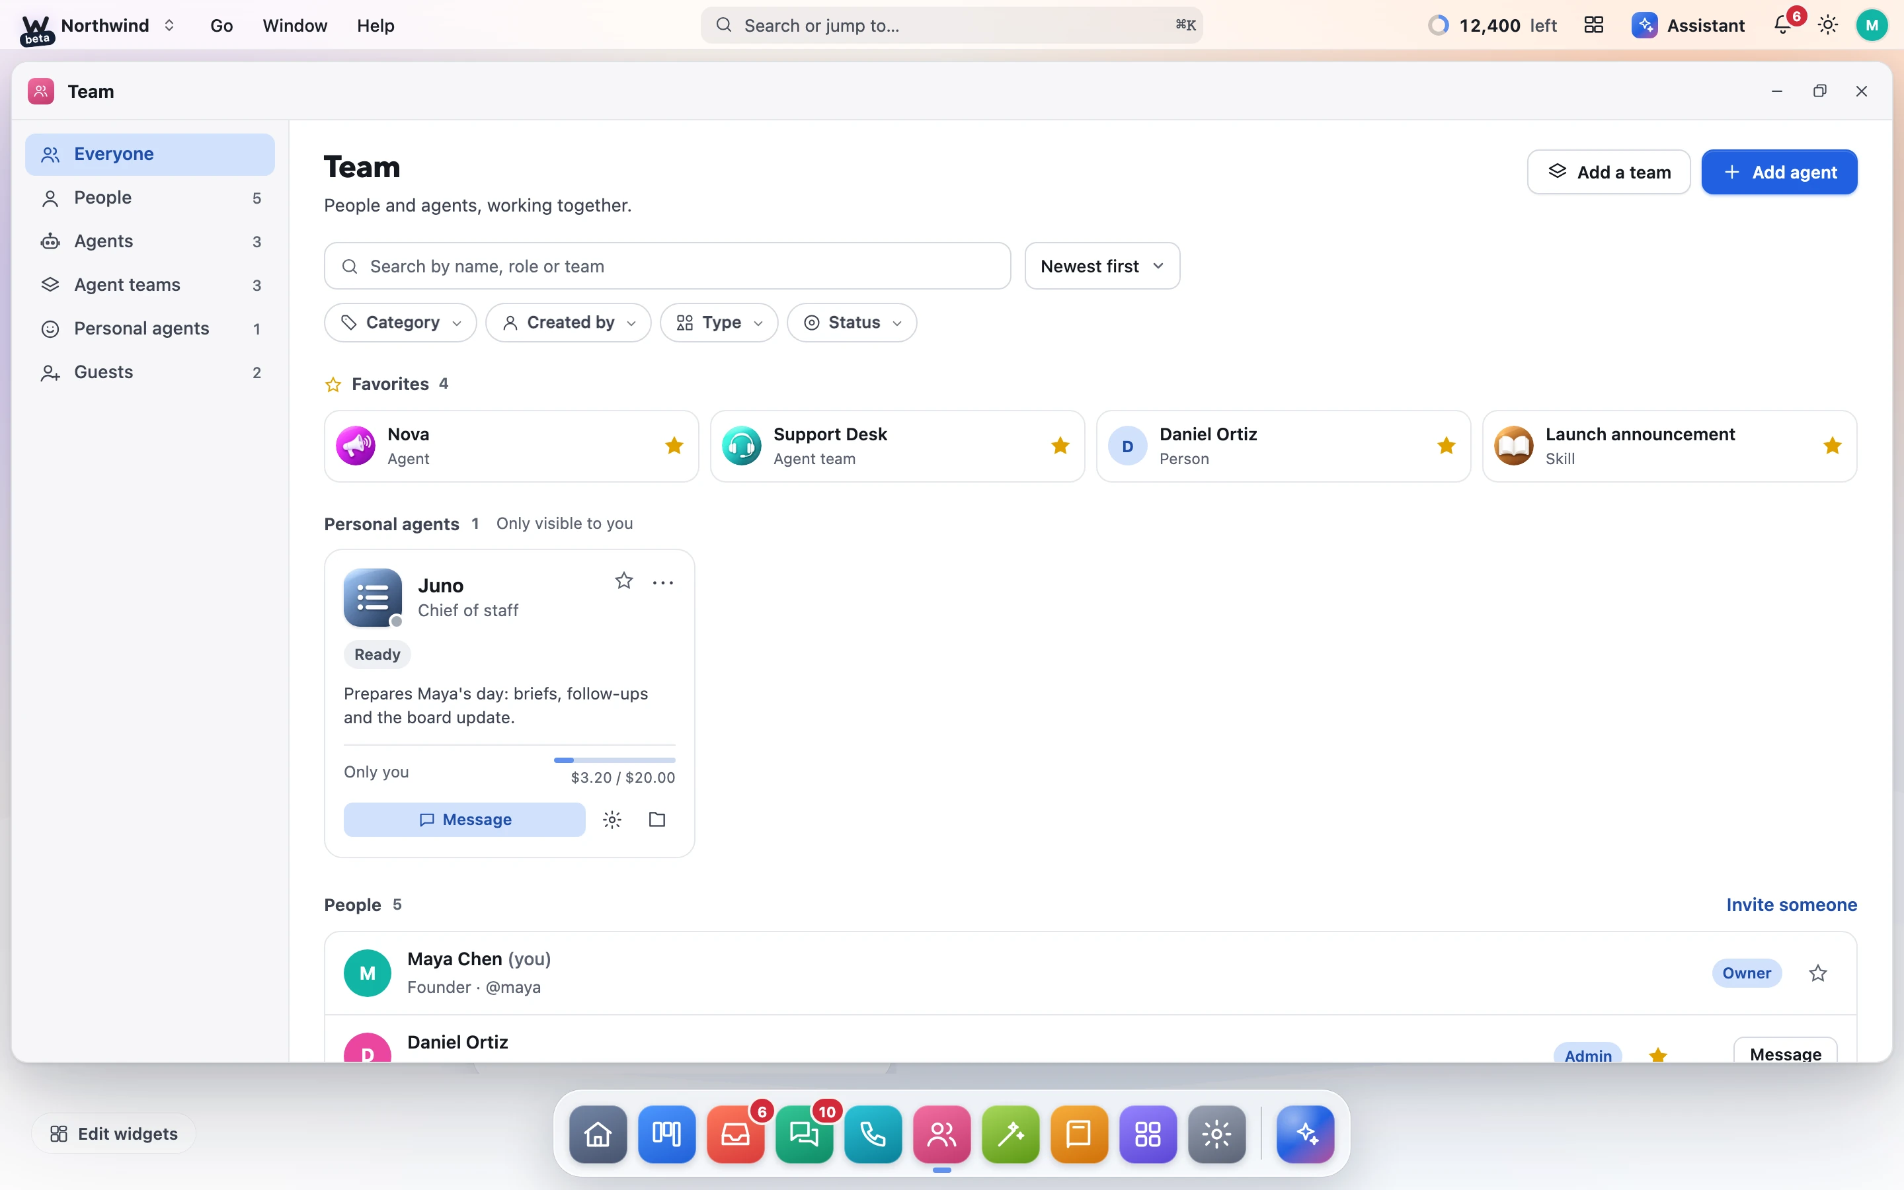Open the notifications bell
The height and width of the screenshot is (1190, 1904).
tap(1783, 25)
